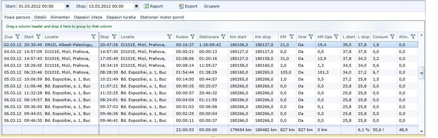Click the vertical scrollbar thumb
The height and width of the screenshot is (138, 438).
pos(421,73)
